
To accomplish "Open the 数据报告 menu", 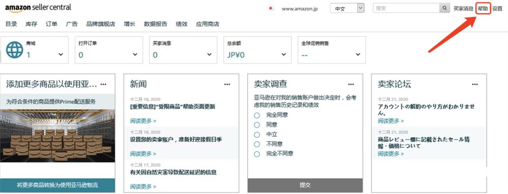I will [x=156, y=24].
